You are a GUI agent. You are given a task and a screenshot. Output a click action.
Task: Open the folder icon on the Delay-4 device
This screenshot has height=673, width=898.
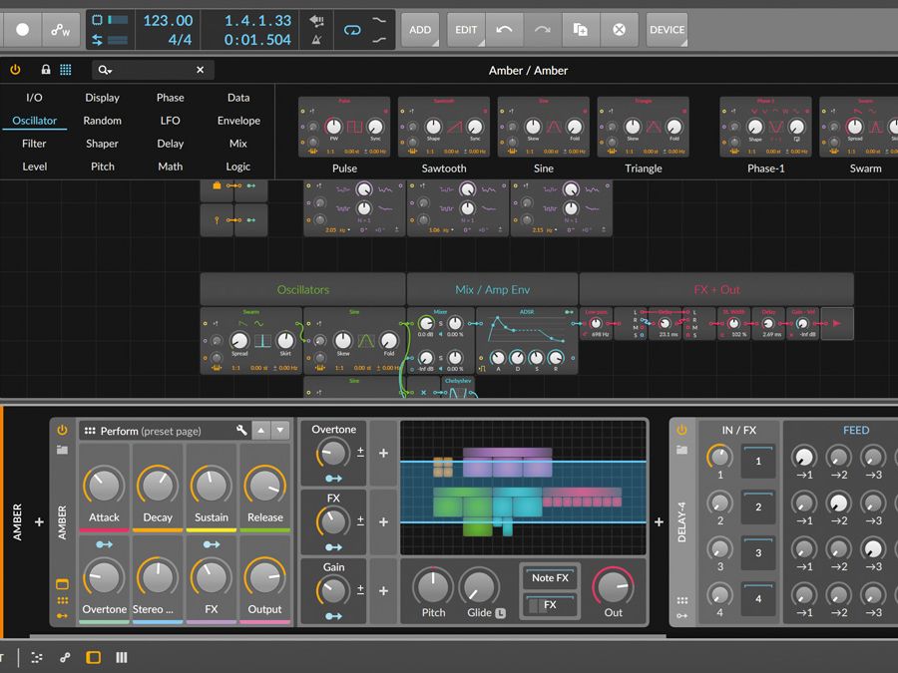point(681,450)
